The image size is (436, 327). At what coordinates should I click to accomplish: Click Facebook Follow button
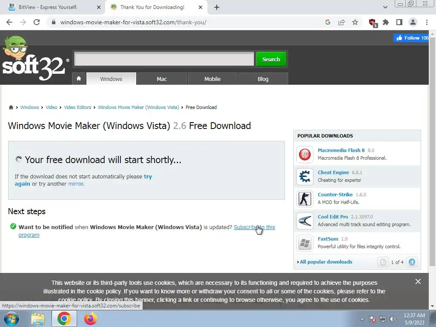tap(411, 38)
